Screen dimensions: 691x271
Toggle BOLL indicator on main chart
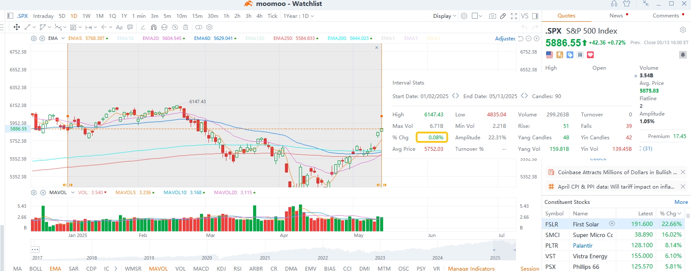click(x=36, y=268)
